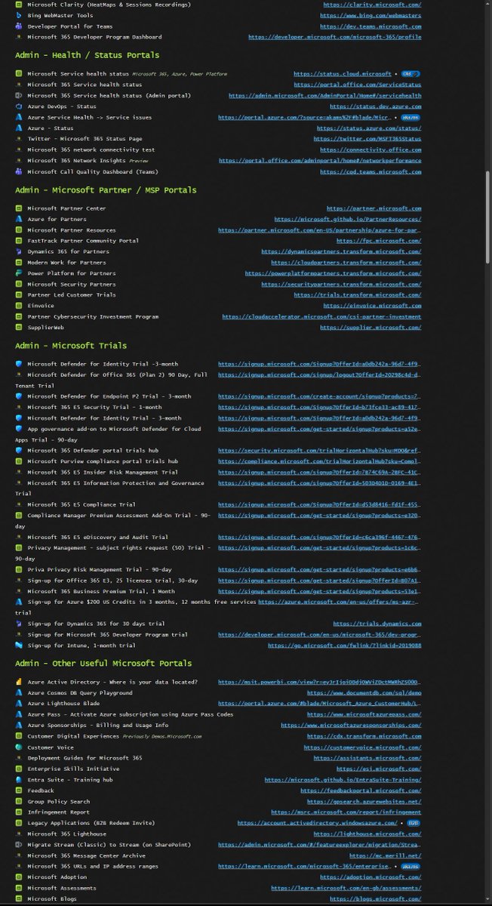
Task: Click the Twitter icon for Microsoft 365 Status Page
Action: click(x=20, y=139)
